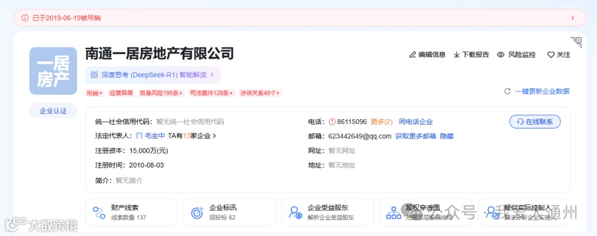The height and width of the screenshot is (236, 597).
Task: Click 隐藏 link next to email
Action: point(447,136)
